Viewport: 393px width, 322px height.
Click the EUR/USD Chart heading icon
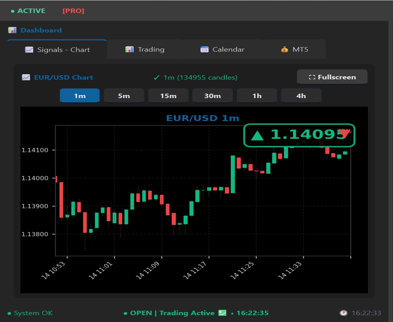tap(26, 77)
